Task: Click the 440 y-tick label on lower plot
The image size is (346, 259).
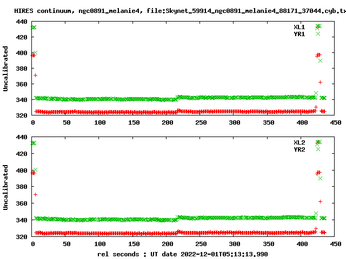Action: tap(22, 137)
